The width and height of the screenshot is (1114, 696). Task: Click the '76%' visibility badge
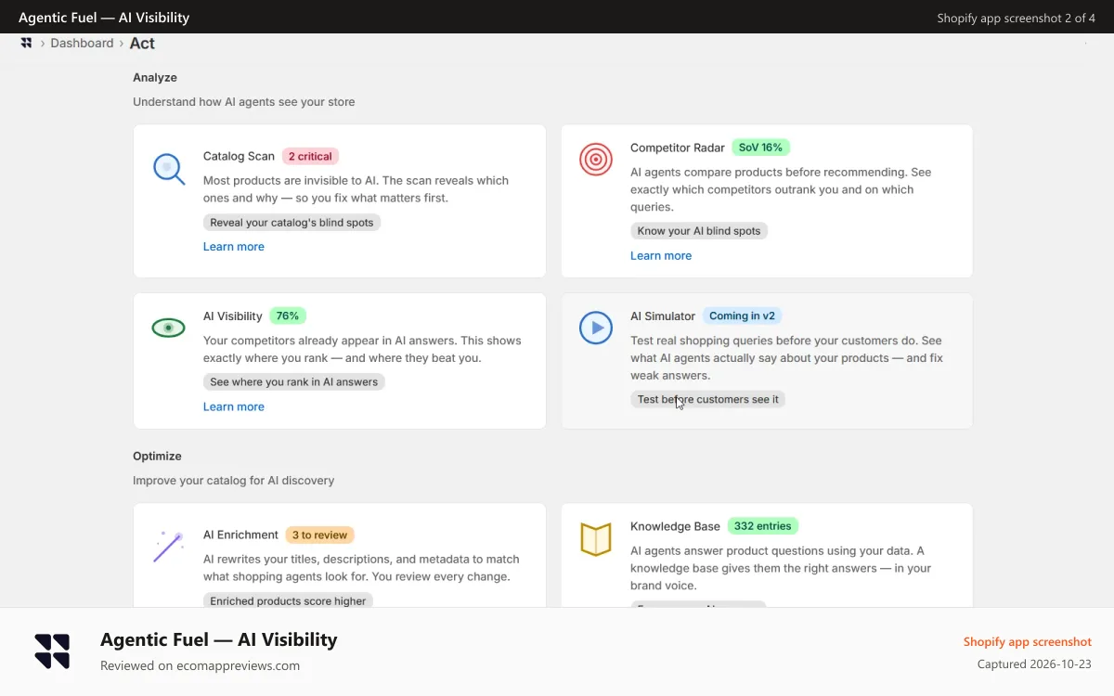[x=288, y=316]
